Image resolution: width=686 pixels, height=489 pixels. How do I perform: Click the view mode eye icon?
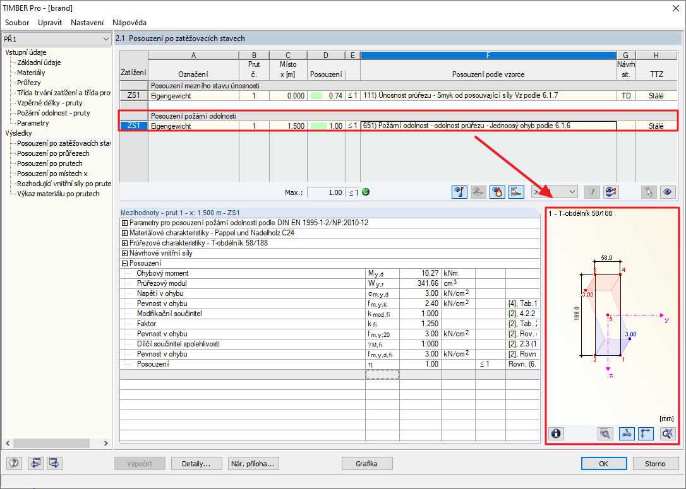click(x=668, y=192)
